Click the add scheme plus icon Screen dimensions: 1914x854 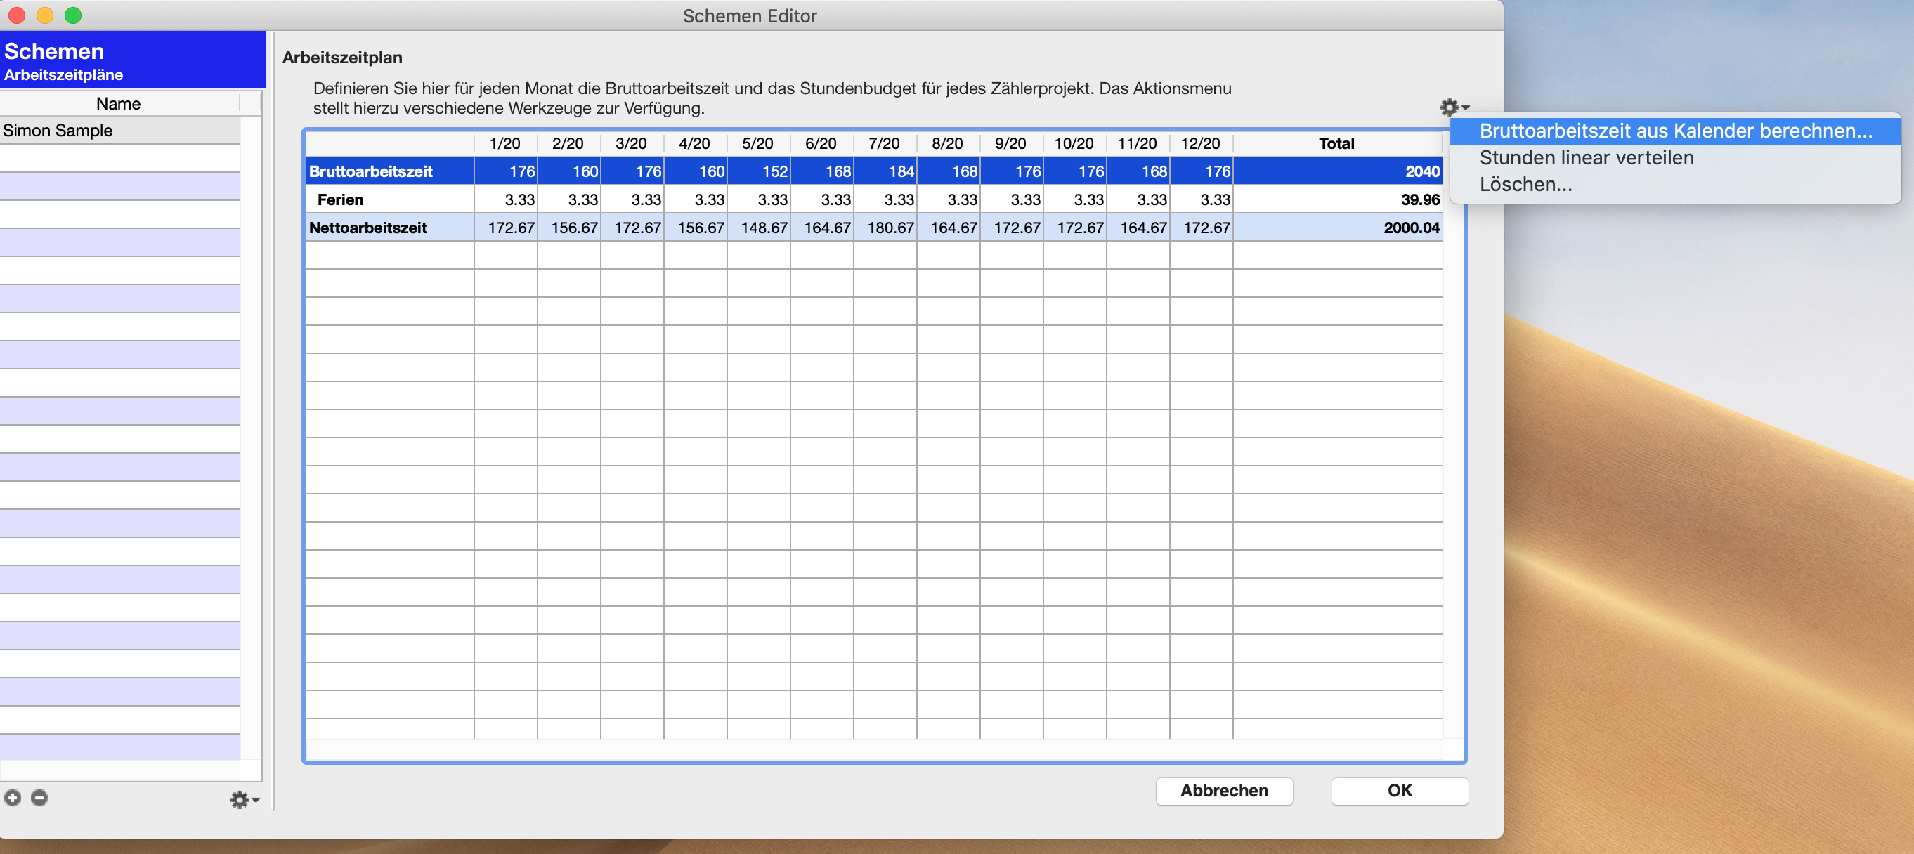pyautogui.click(x=13, y=798)
